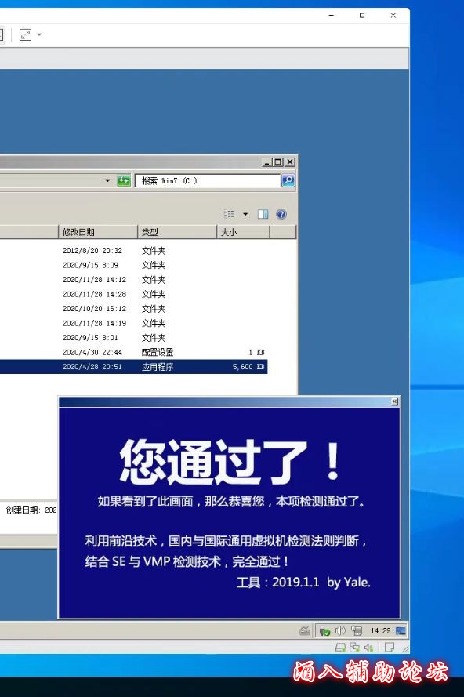Open the guest volume speaker tray icon
Viewport: 464px width, 697px height.
point(340,630)
